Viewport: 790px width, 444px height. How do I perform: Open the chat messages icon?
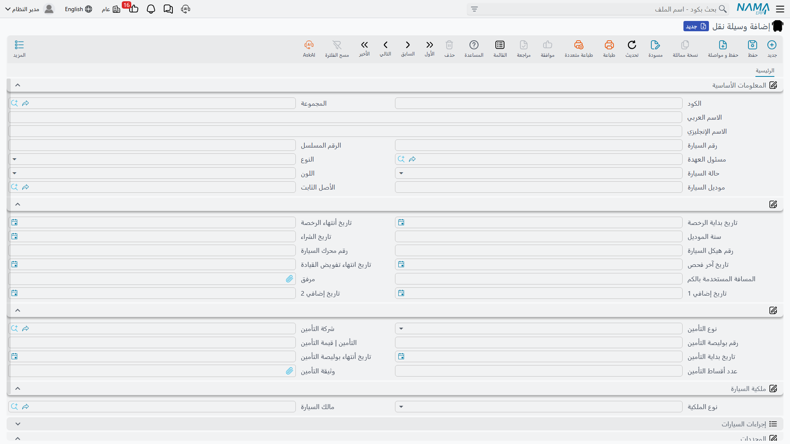point(168,9)
